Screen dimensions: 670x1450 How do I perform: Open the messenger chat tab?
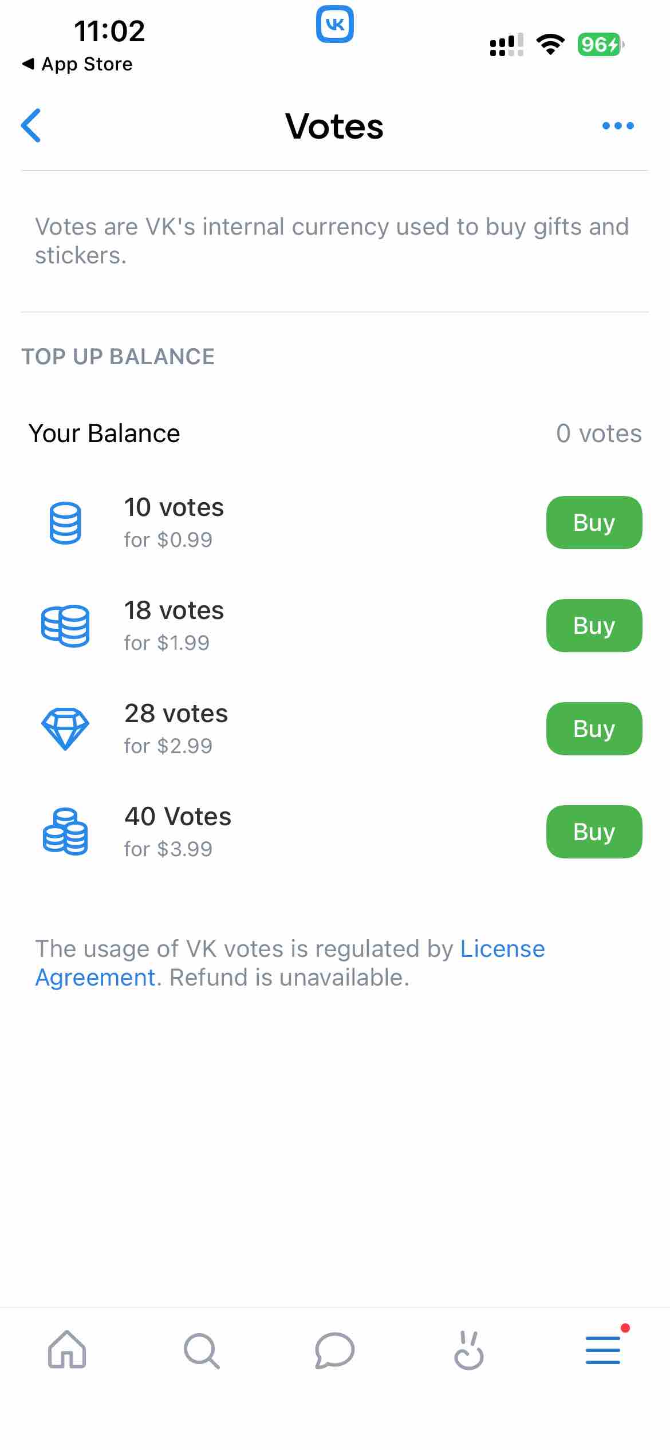click(x=335, y=1352)
